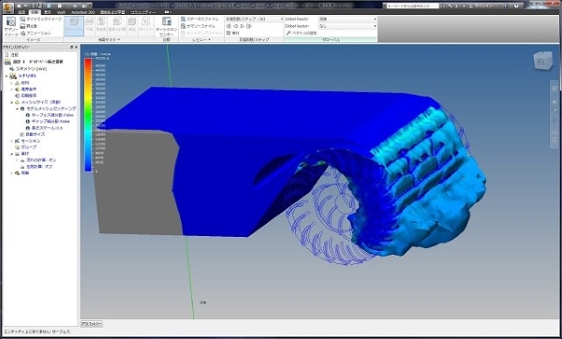The height and width of the screenshot is (339, 562).
Task: Open the Summary Image tool in ribbon
Action: (x=10, y=26)
